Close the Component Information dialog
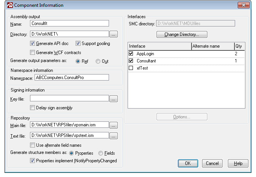The height and width of the screenshot is (177, 256). pyautogui.click(x=243, y=5)
